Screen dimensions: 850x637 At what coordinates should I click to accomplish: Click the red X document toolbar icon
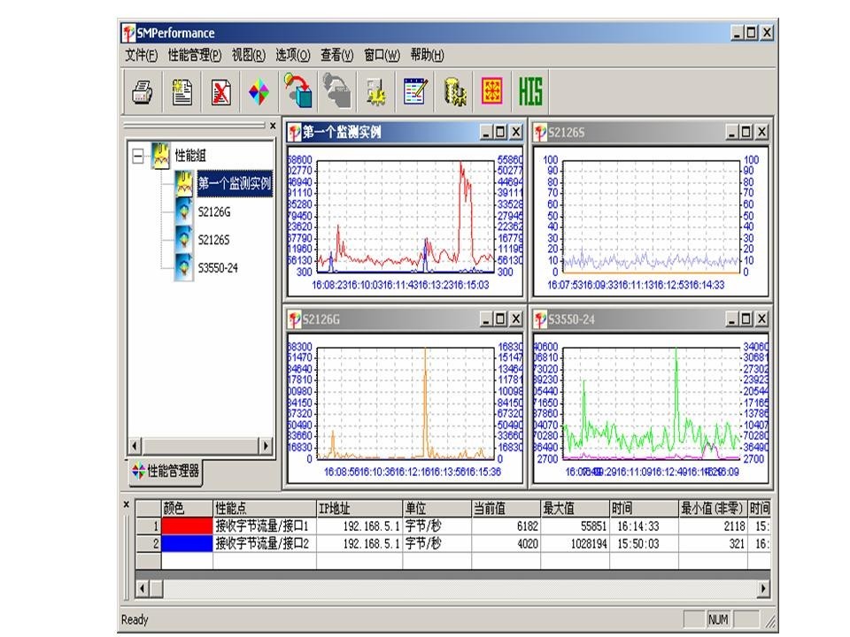(220, 92)
